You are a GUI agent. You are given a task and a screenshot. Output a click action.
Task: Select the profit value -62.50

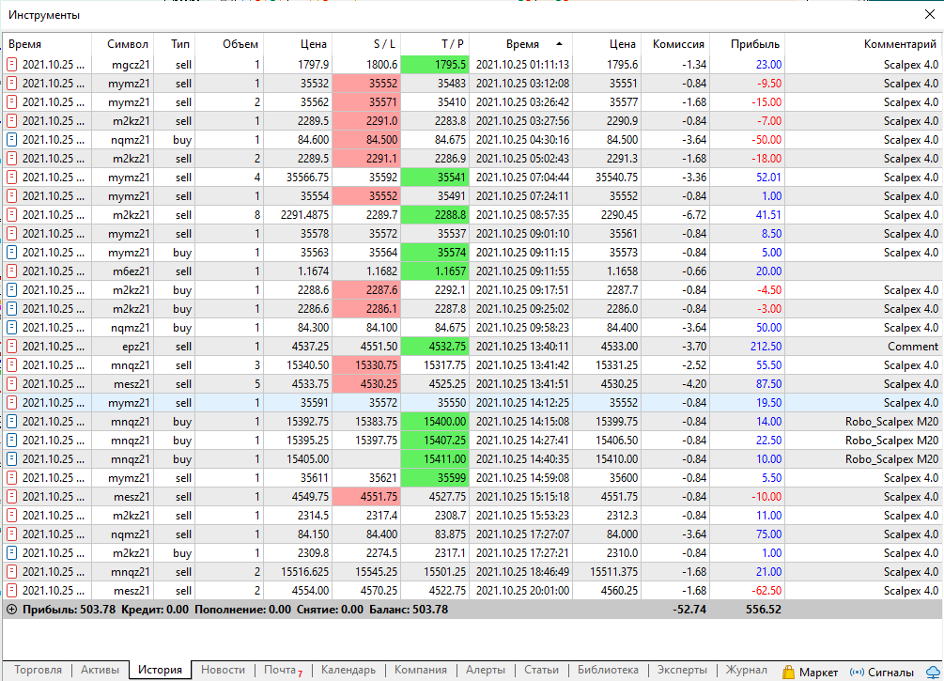point(767,591)
